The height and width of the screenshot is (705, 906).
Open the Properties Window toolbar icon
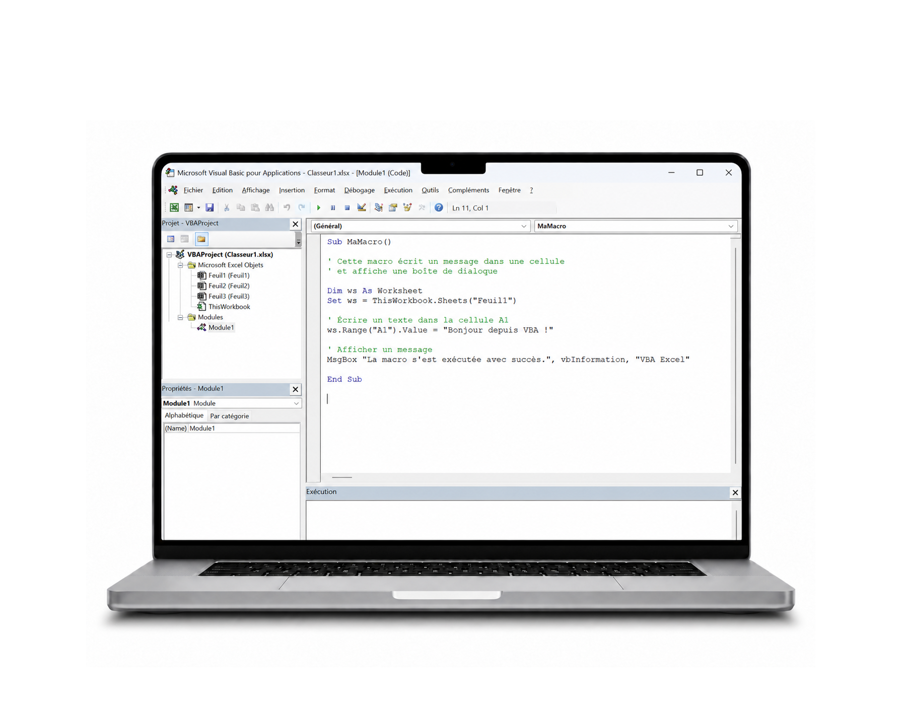tap(393, 207)
